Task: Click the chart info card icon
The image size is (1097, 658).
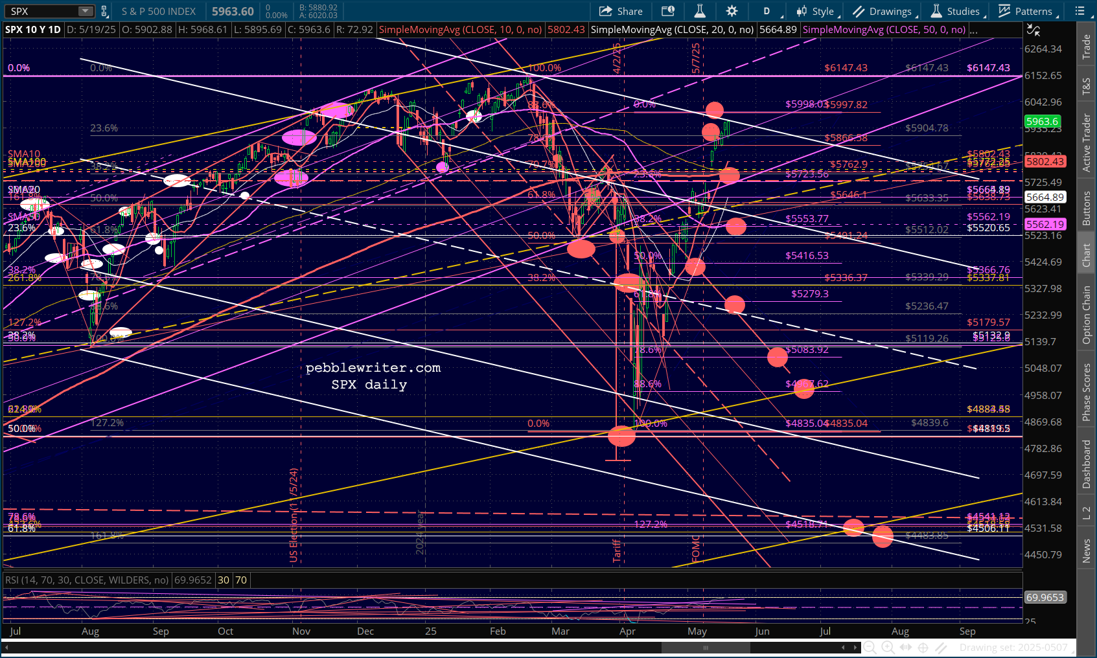Action: [x=667, y=11]
